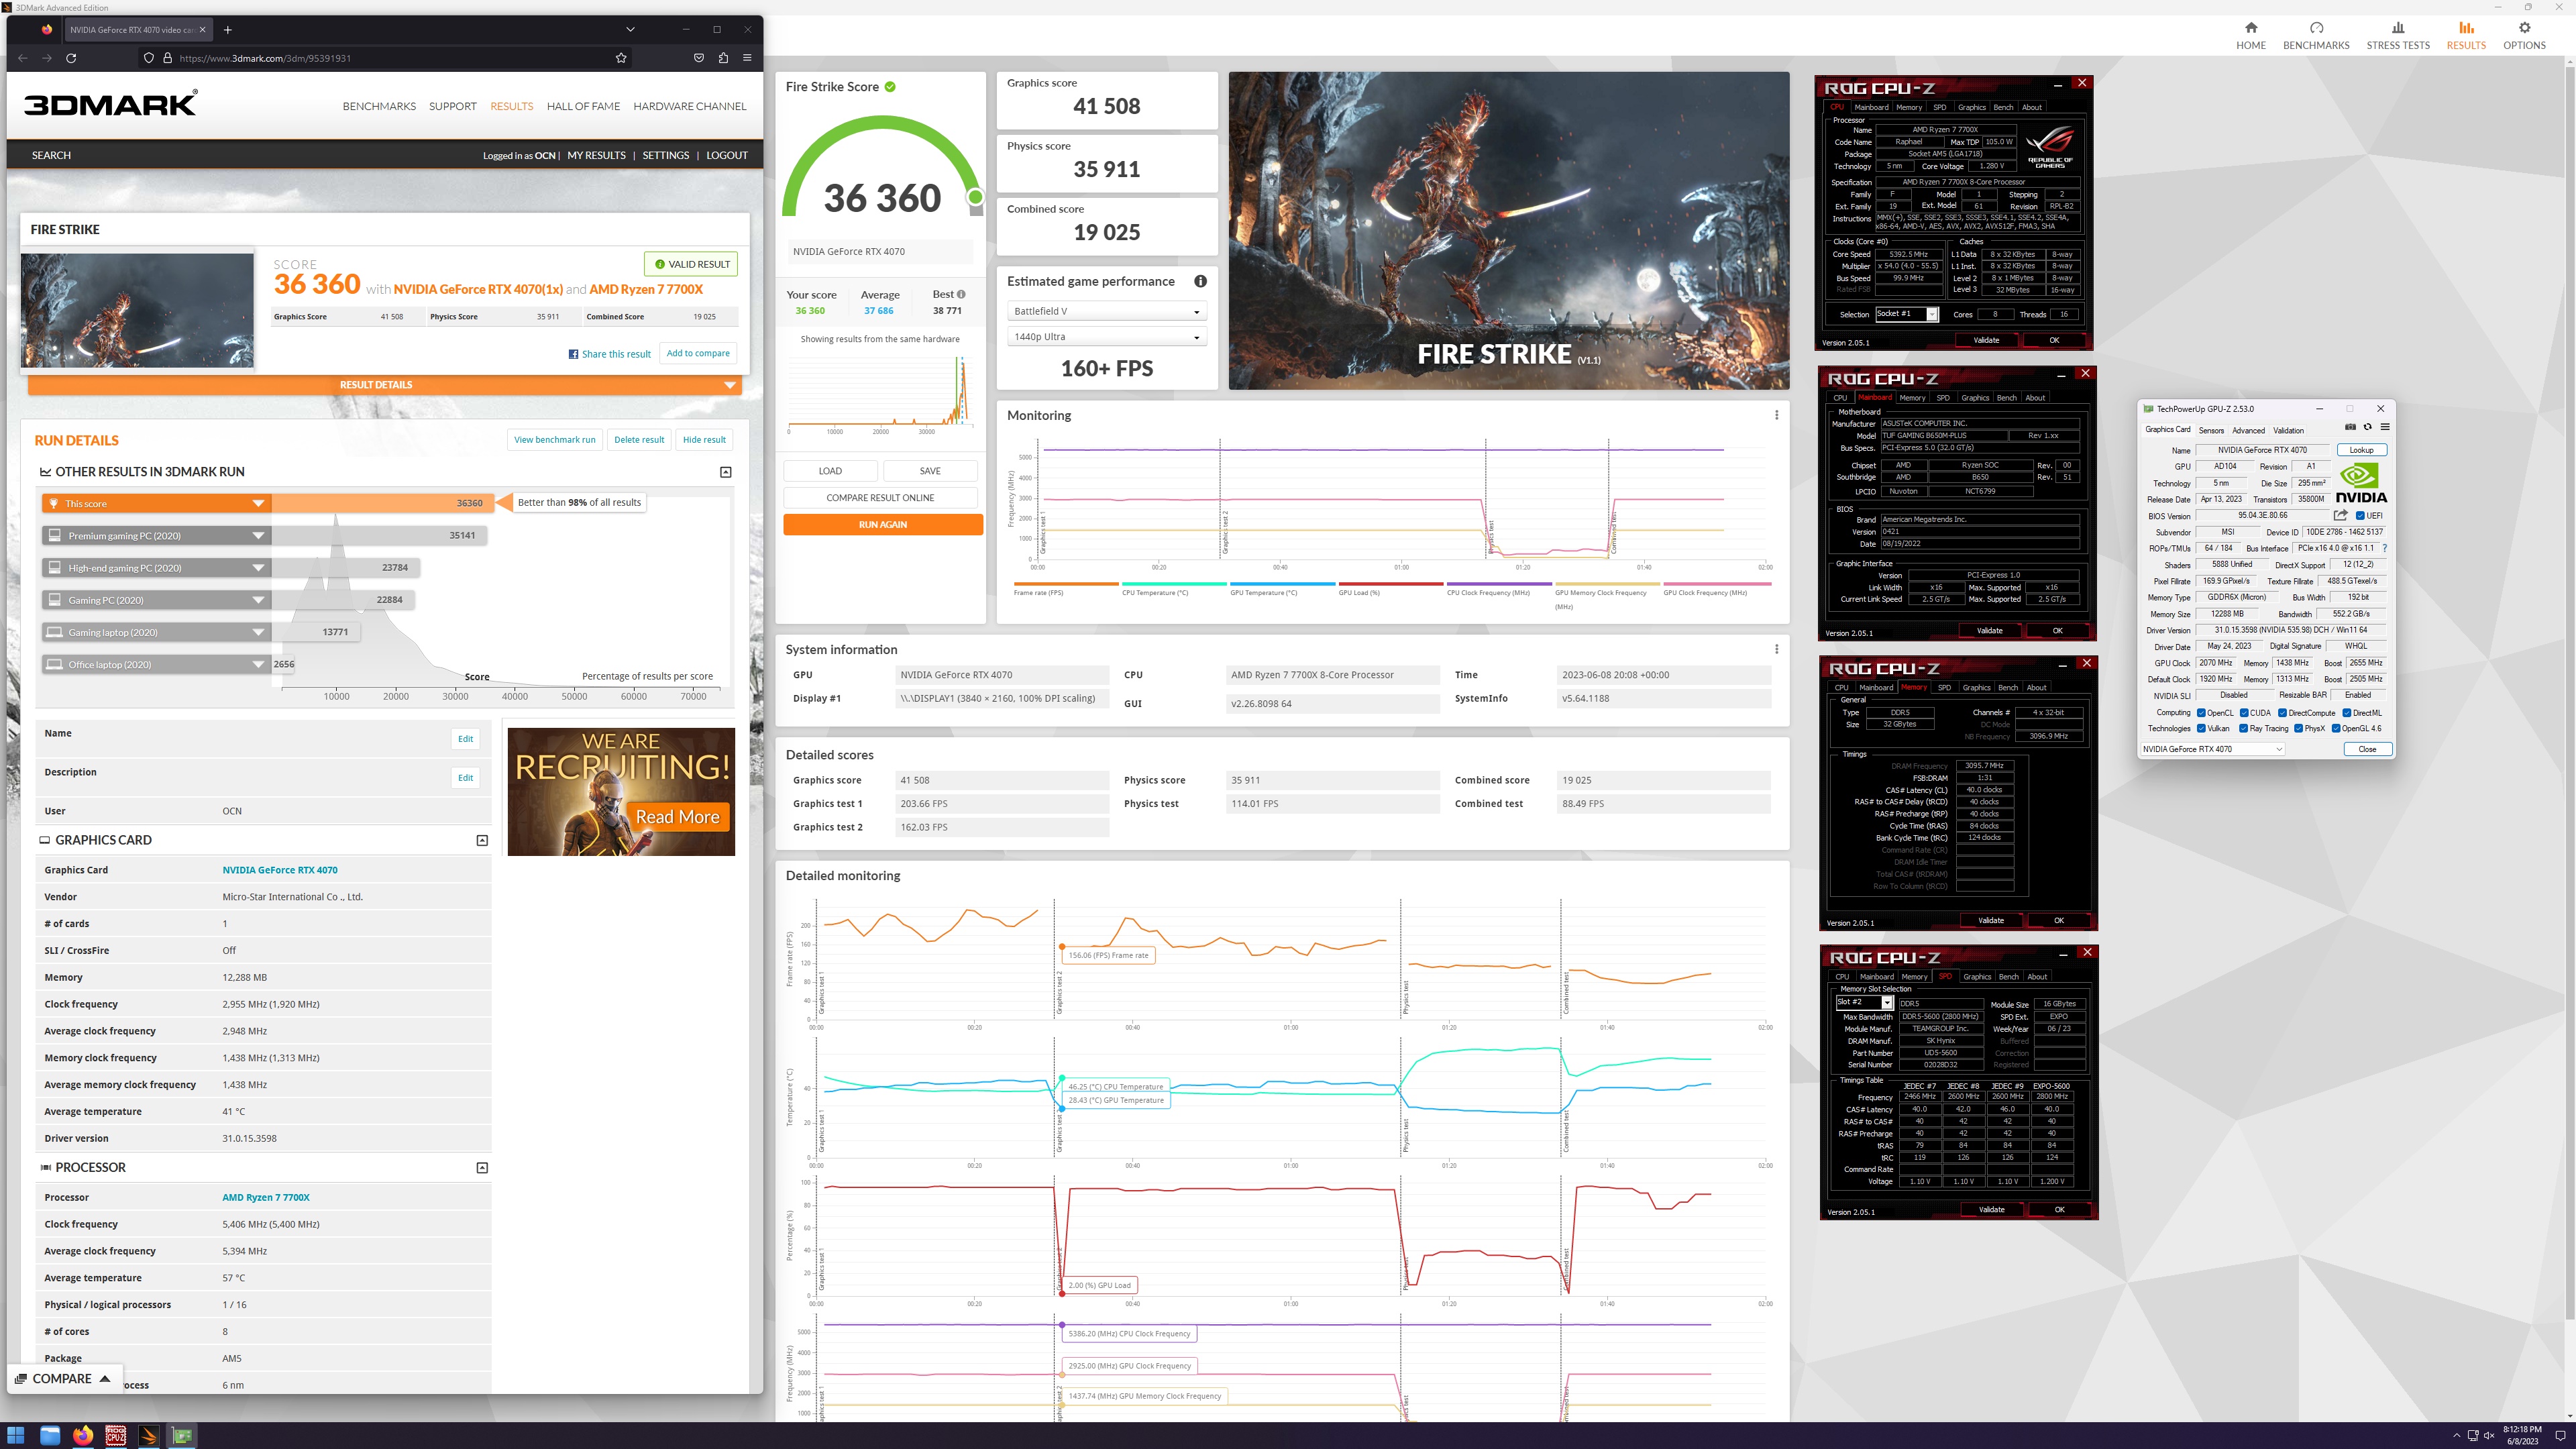Toggle the DirectML checkbox in GPU-Z
This screenshot has width=2576, height=1449.
point(2347,713)
